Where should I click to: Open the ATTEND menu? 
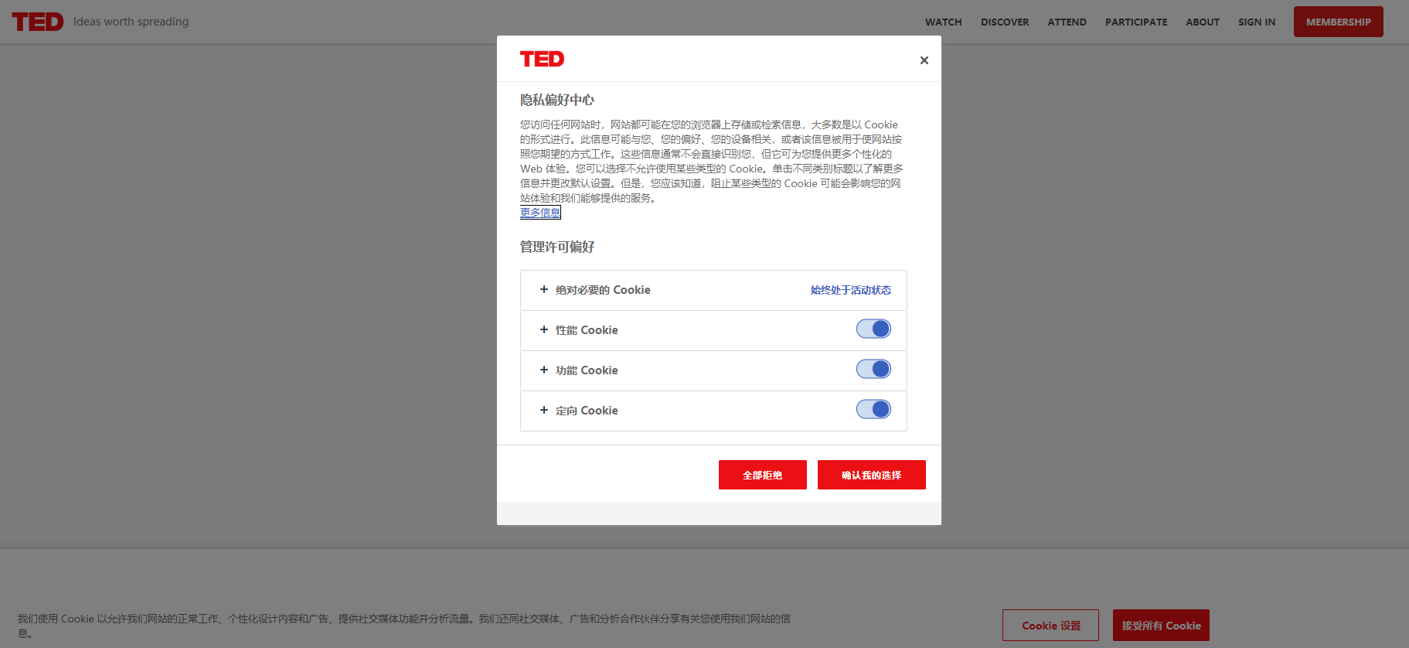[1067, 22]
